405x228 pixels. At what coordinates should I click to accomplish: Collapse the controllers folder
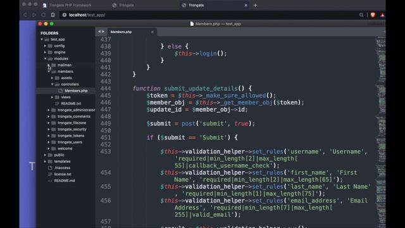click(52, 84)
